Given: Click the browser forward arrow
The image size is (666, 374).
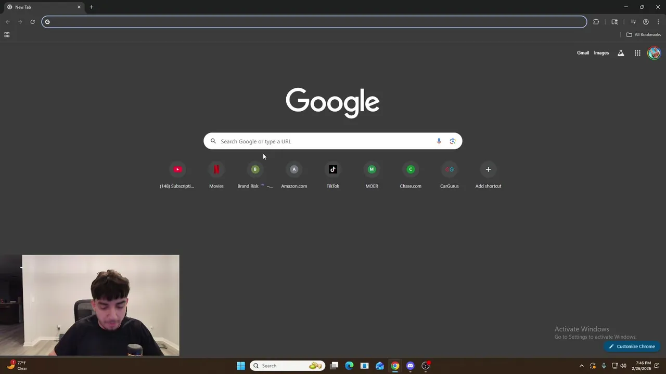Looking at the screenshot, I should coord(20,22).
